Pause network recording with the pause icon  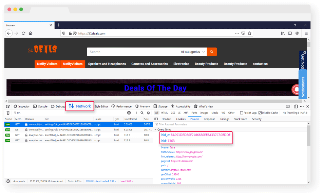(136, 113)
